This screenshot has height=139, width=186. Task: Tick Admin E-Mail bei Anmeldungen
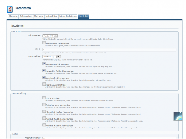[x=44, y=118]
